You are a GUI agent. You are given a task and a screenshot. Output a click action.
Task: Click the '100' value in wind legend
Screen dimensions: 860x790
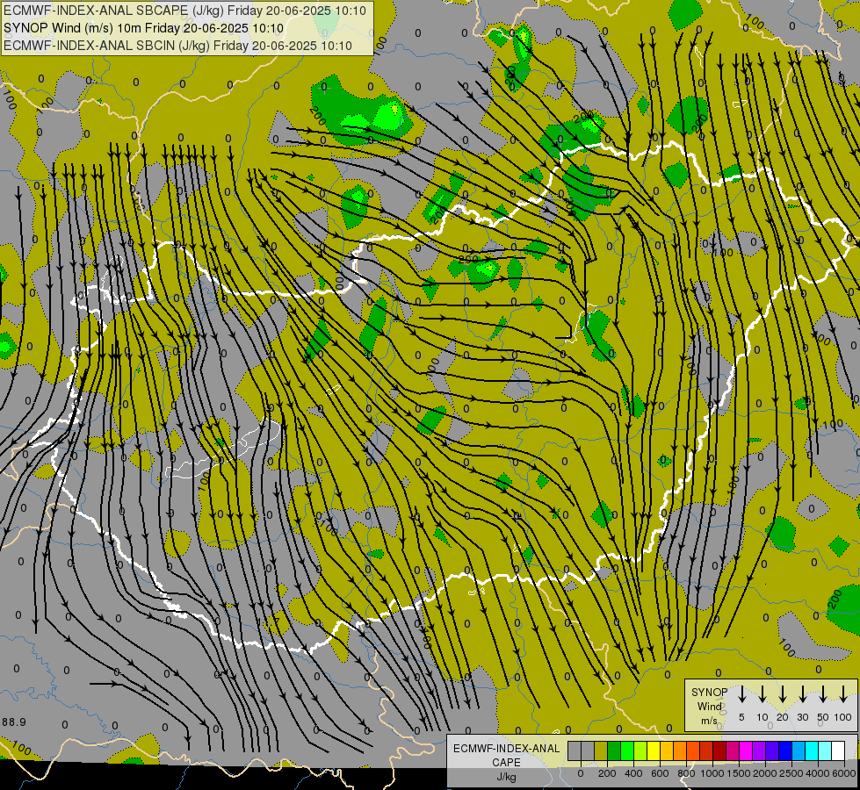(843, 717)
